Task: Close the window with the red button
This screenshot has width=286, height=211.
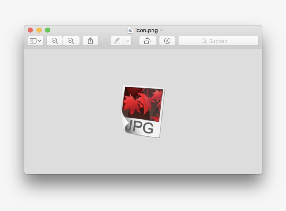Action: (x=30, y=30)
